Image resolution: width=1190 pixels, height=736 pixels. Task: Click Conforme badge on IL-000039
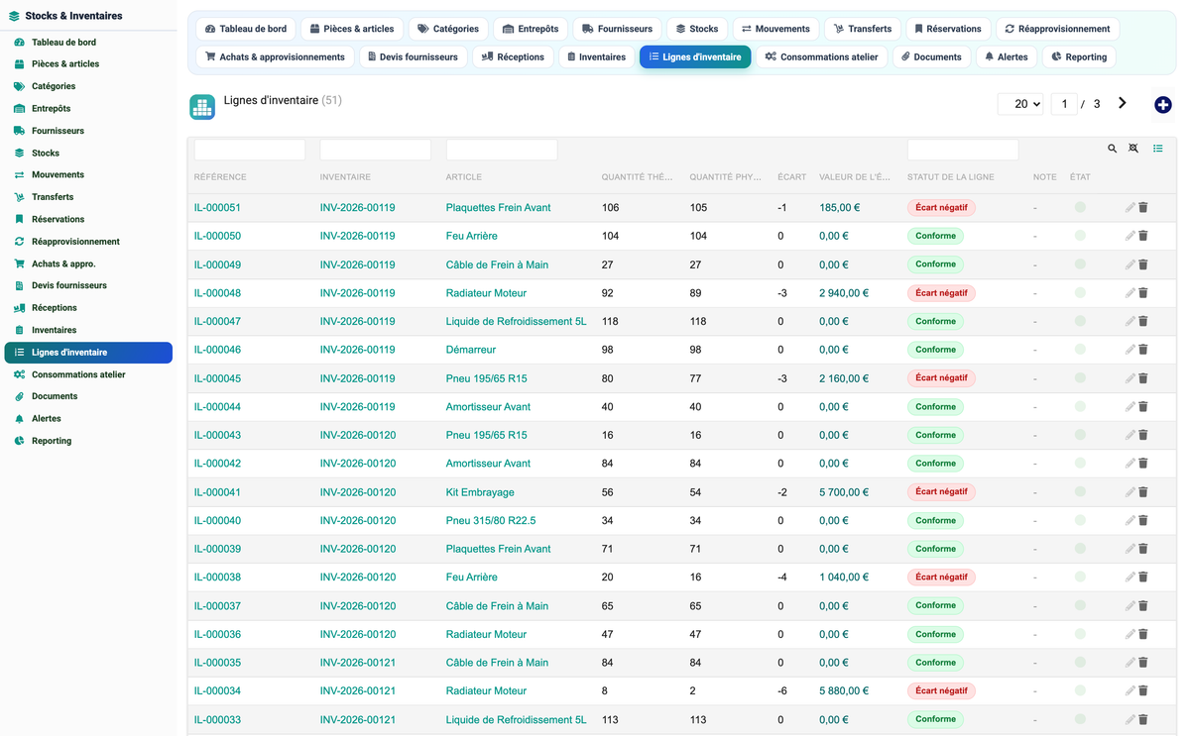[935, 549]
